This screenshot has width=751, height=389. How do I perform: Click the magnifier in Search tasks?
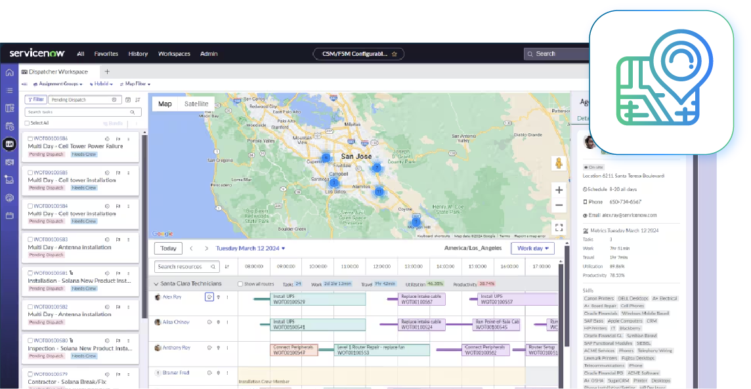(x=133, y=112)
